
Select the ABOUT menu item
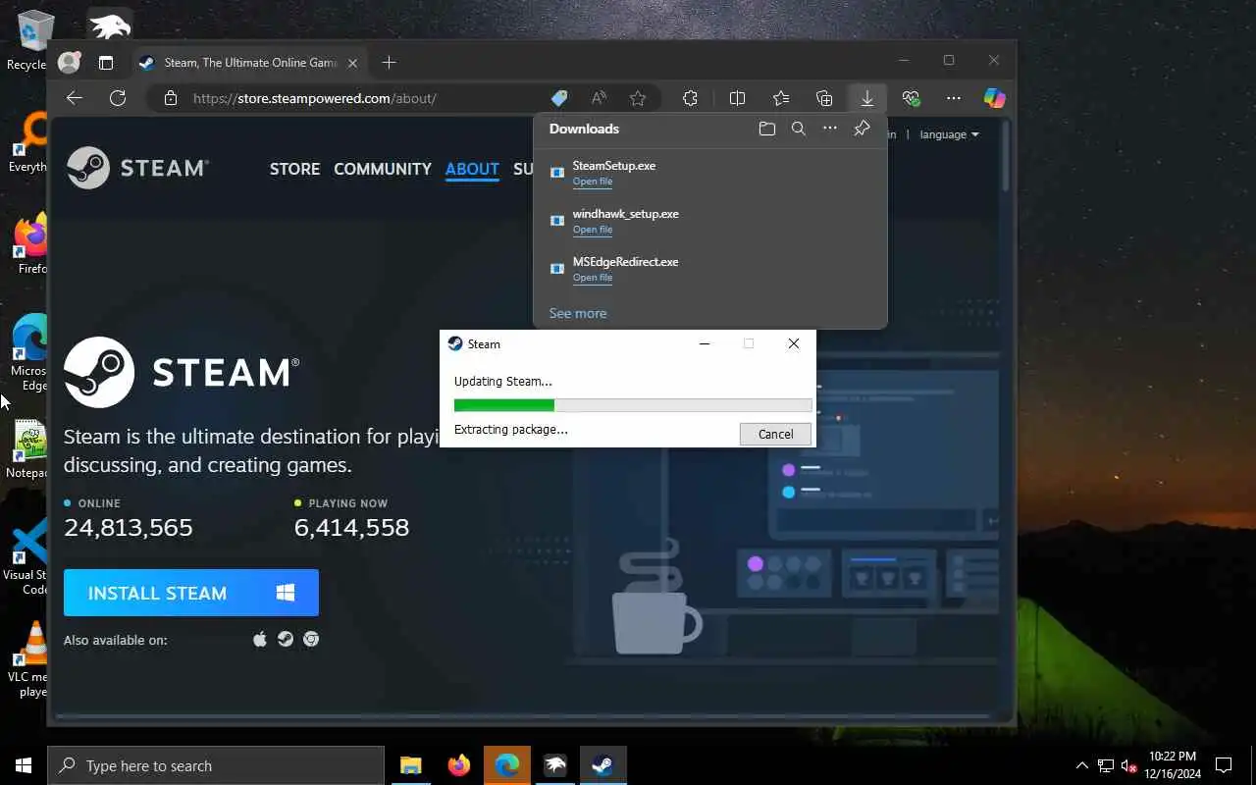(x=472, y=169)
